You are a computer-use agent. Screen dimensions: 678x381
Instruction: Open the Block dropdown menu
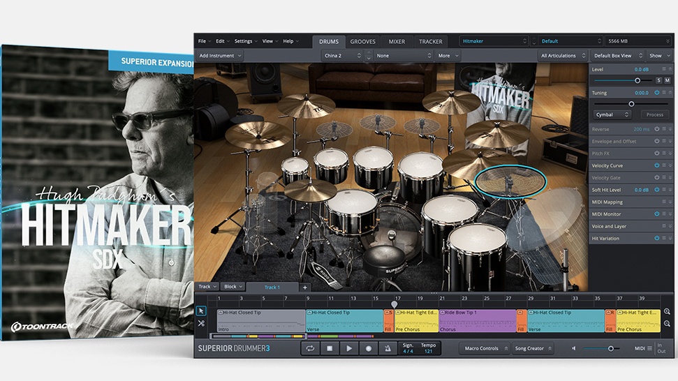click(x=233, y=286)
